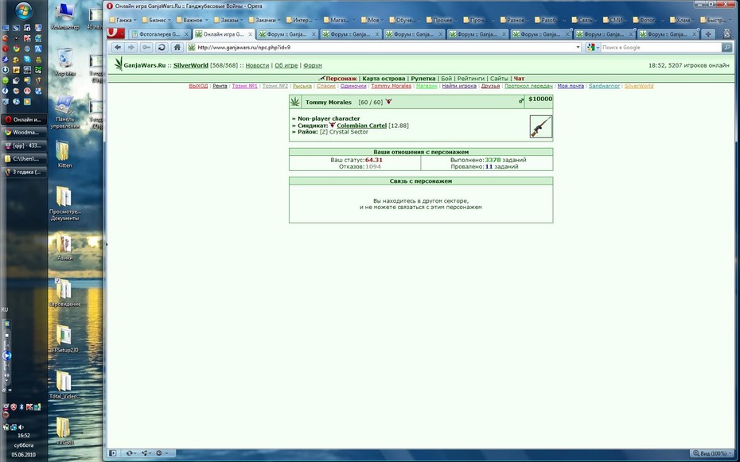740x462 pixels.
Task: Click the search magnifier button
Action: pyautogui.click(x=726, y=47)
